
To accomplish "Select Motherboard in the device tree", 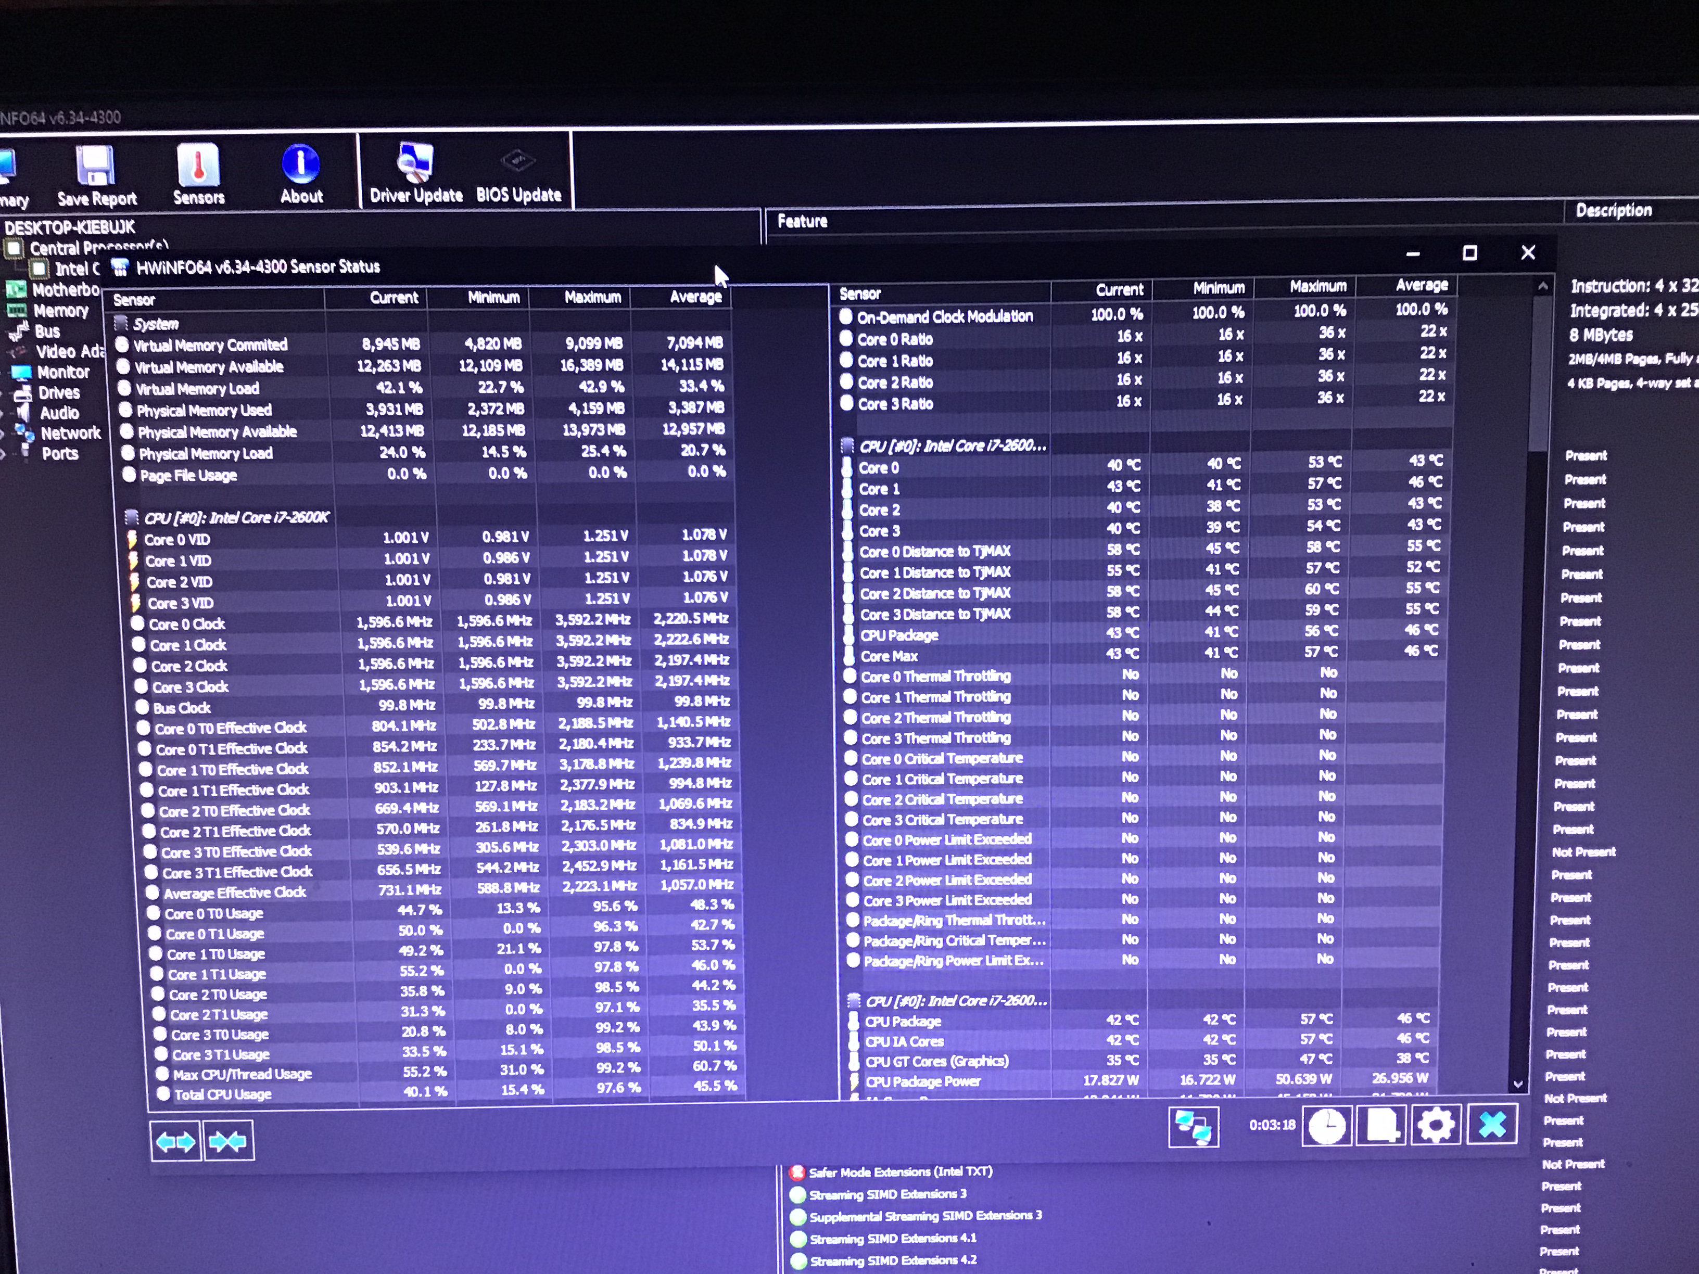I will 65,289.
